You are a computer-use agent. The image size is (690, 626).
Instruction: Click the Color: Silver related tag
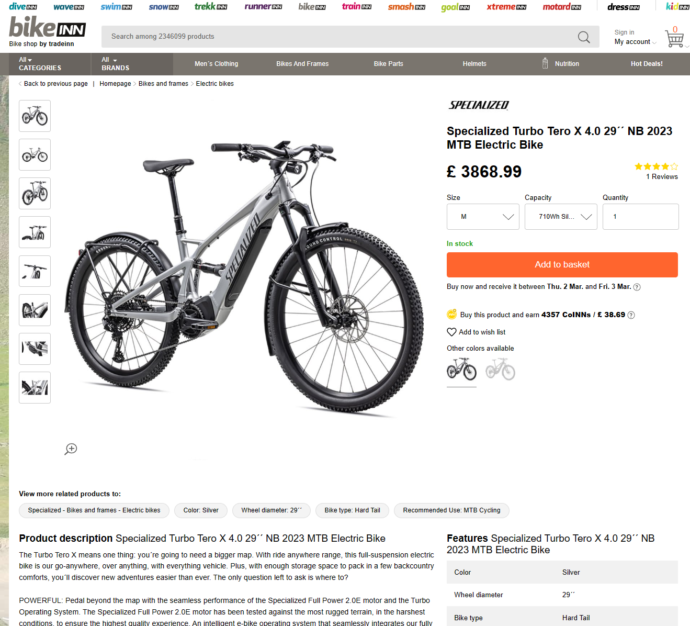(x=201, y=510)
